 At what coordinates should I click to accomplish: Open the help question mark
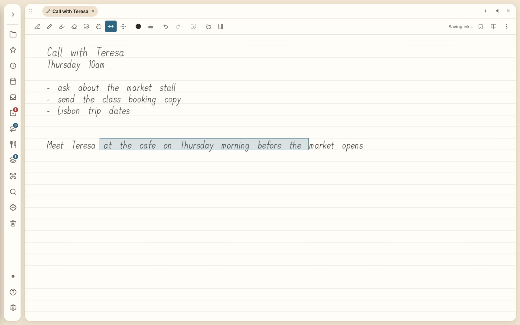pos(13,292)
